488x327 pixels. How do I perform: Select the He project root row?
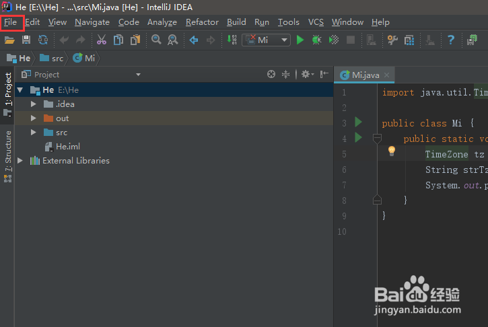tap(174, 90)
